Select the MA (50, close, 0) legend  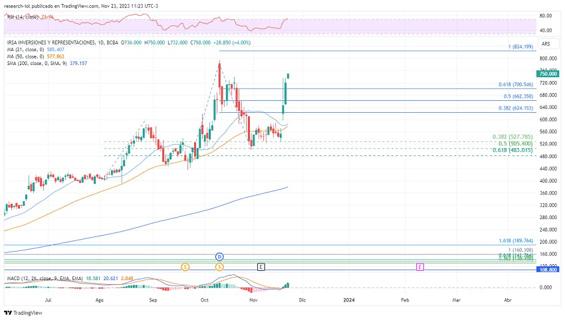[25, 56]
